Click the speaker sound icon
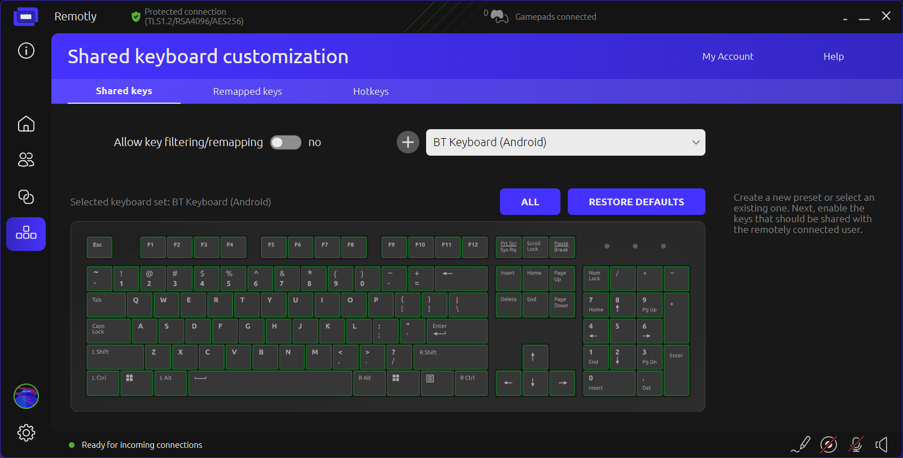Viewport: 903px width, 458px height. coord(882,444)
